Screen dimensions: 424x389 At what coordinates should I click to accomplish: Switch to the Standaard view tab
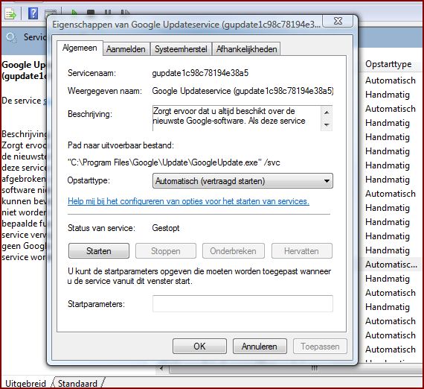point(77,383)
